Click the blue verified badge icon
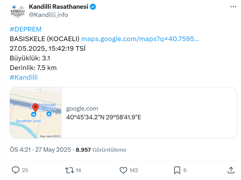 [93, 7]
